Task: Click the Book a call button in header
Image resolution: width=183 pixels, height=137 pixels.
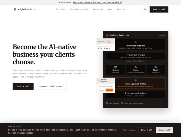Action: pos(159,10)
